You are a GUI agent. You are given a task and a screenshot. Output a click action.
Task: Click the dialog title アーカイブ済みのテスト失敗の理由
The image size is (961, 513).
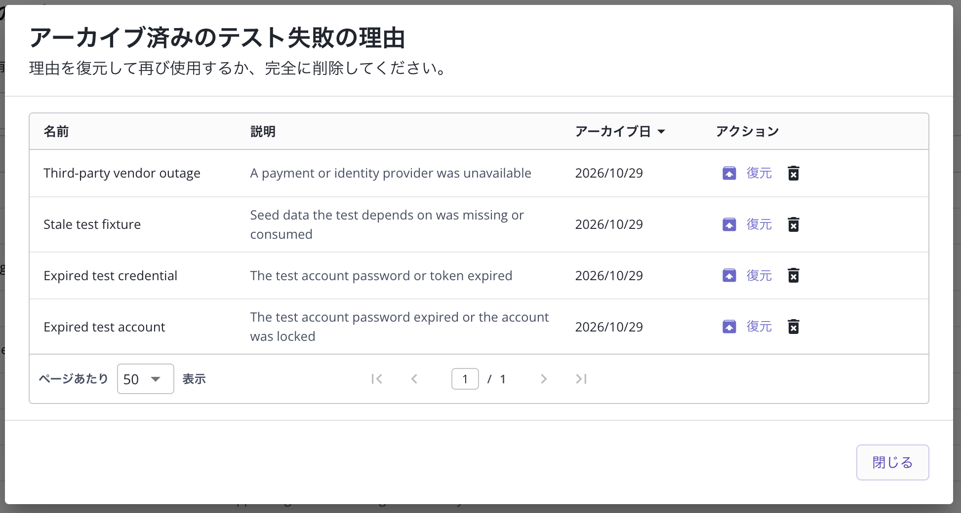(217, 37)
